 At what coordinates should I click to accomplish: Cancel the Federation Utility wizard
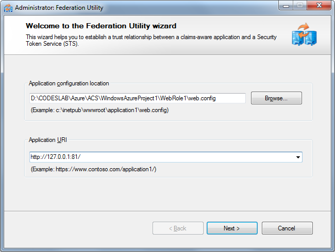(287, 228)
